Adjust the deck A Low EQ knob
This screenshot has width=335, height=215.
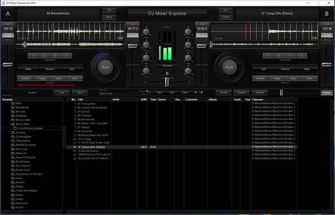(x=146, y=71)
